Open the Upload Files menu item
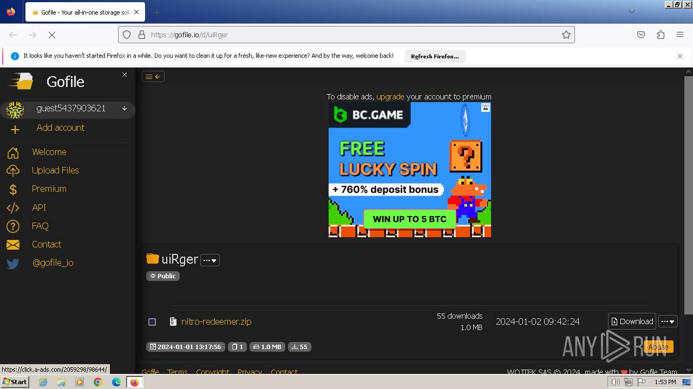This screenshot has height=389, width=693. point(55,171)
